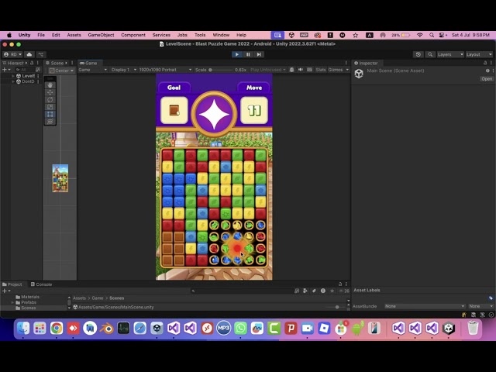The image size is (496, 372).
Task: Select the Hierarchy tab
Action: point(15,63)
